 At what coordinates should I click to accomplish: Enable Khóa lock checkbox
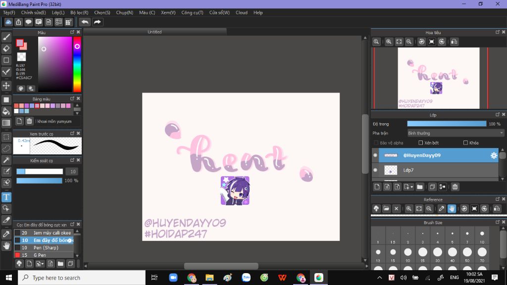coord(465,143)
